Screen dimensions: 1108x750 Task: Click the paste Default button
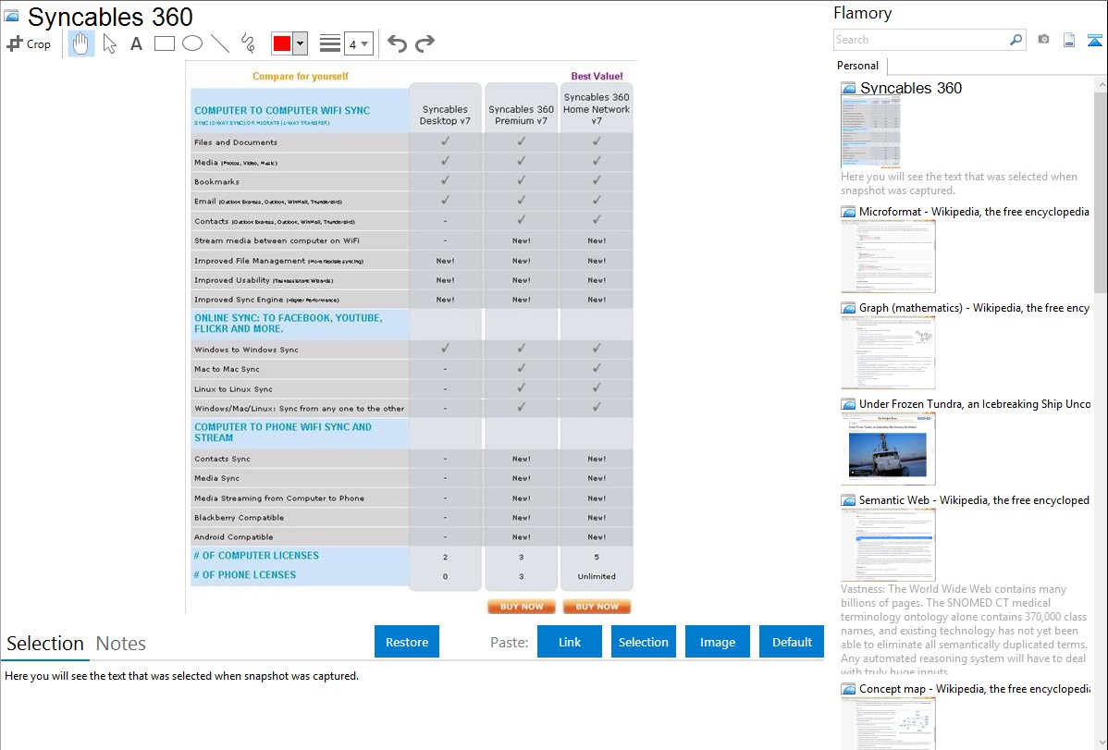792,642
